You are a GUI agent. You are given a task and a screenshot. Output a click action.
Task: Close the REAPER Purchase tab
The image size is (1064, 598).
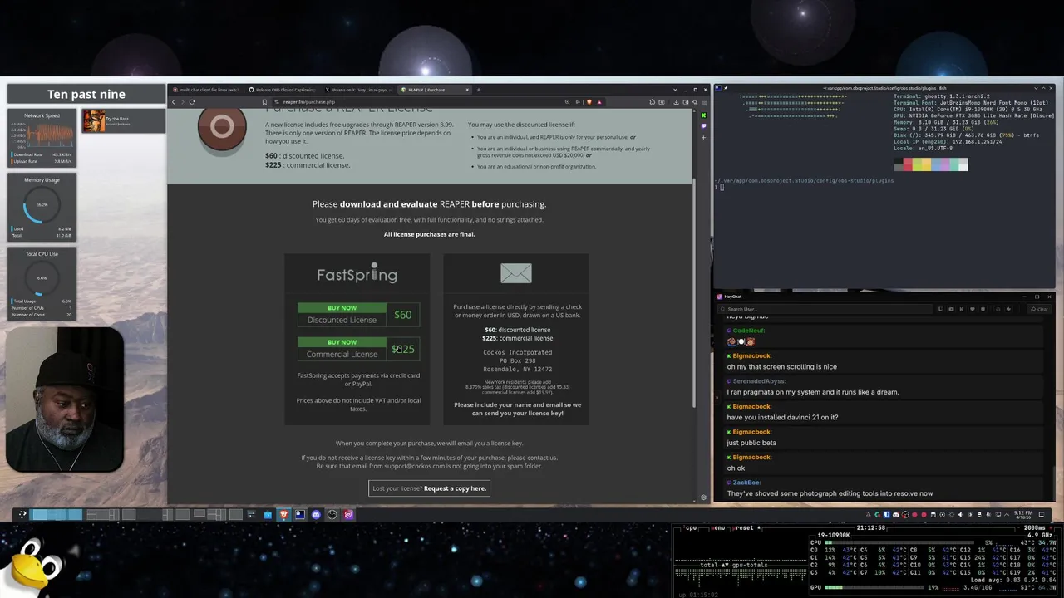(467, 90)
